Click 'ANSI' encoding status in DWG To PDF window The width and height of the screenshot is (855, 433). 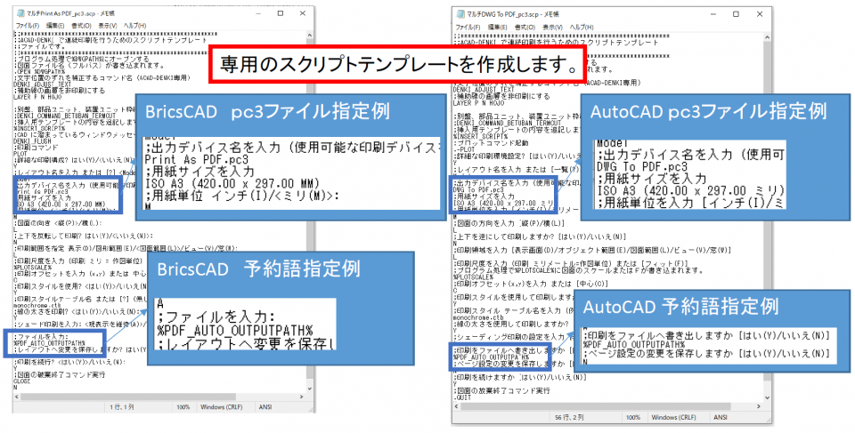[x=721, y=417]
